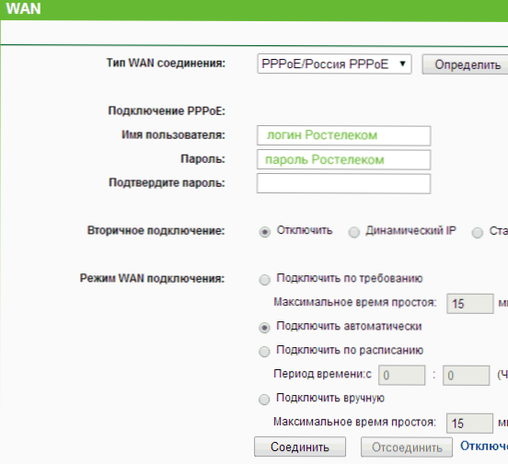Click the Соединить connect button

click(300, 447)
